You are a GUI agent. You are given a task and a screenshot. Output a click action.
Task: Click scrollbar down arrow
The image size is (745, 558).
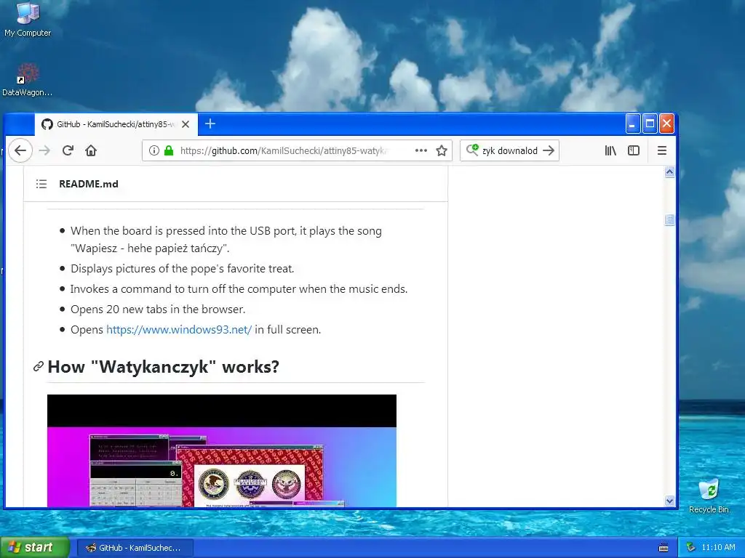click(x=669, y=501)
